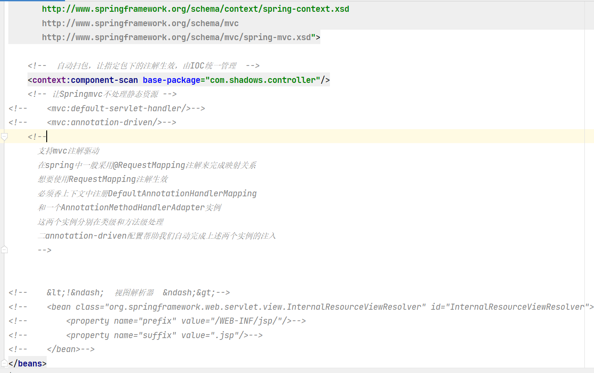Click fold end marker beside the --> line
Screen dimensions: 594x373
click(4, 250)
